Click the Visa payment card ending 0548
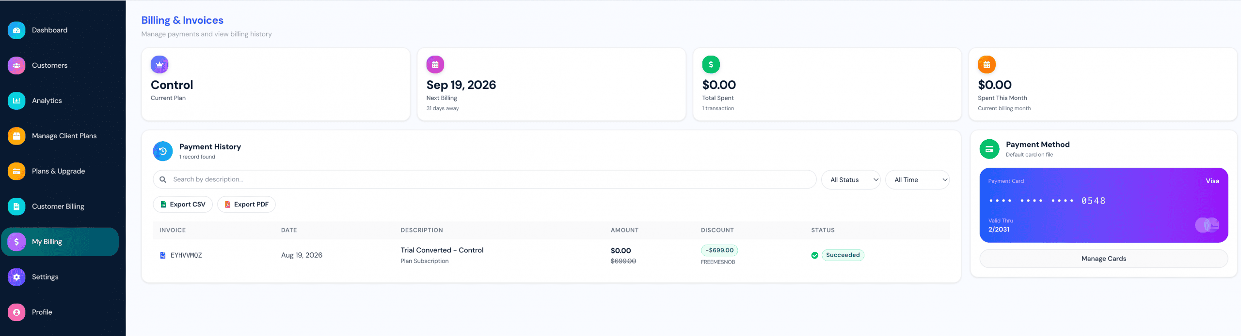 coord(1104,205)
